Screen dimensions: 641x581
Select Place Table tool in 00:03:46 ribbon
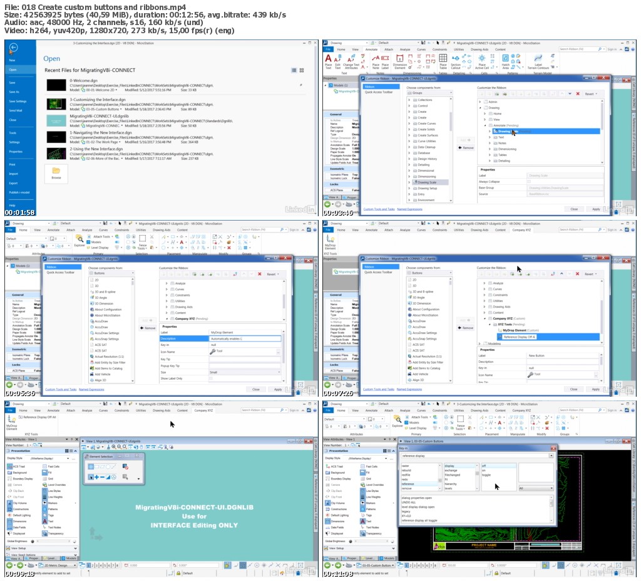coord(443,61)
